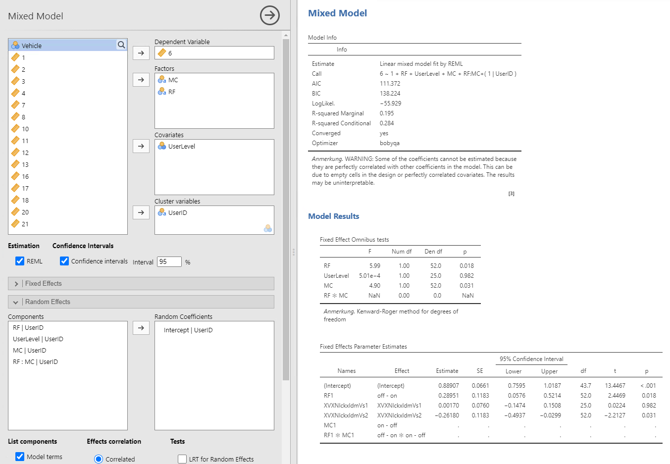Click the Factors assign arrow
This screenshot has width=670, height=464.
click(141, 80)
